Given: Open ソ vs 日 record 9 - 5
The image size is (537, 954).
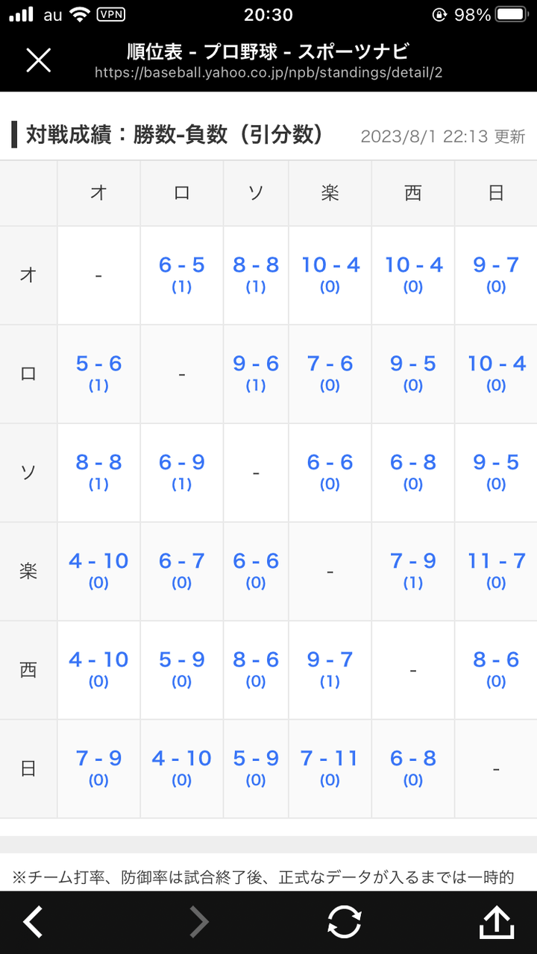Looking at the screenshot, I should pos(496,463).
